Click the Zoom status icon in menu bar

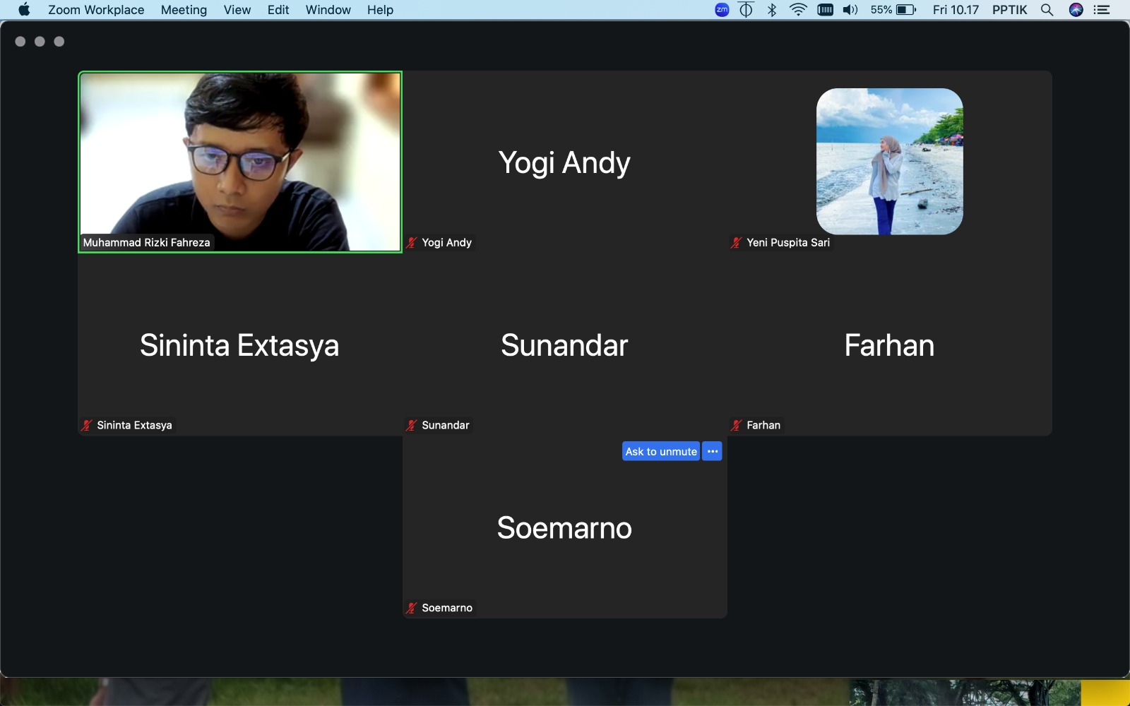[x=722, y=10]
